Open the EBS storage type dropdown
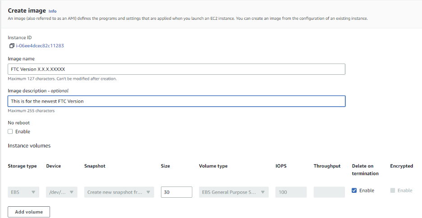 [x=23, y=192]
